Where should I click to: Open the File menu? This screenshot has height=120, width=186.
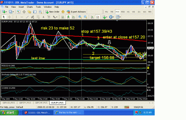click(x=7, y=7)
